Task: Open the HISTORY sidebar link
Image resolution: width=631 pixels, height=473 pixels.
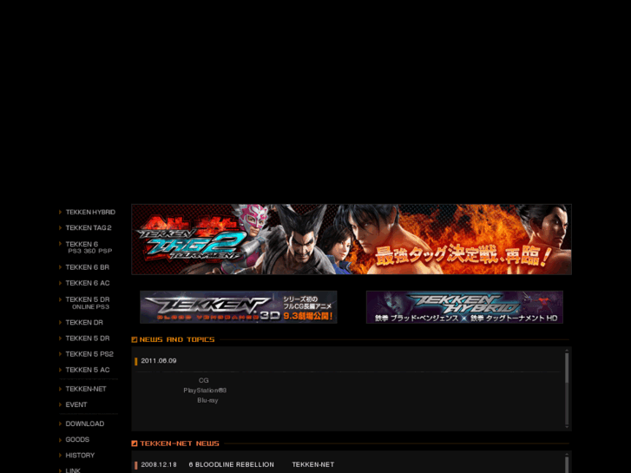Action: pyautogui.click(x=80, y=455)
